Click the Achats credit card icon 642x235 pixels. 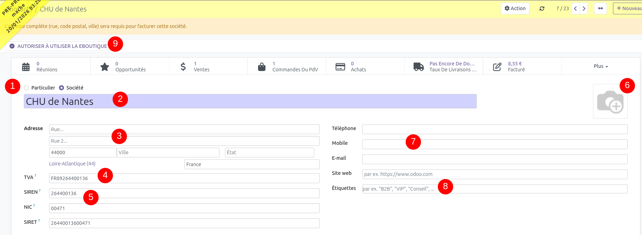click(x=340, y=66)
